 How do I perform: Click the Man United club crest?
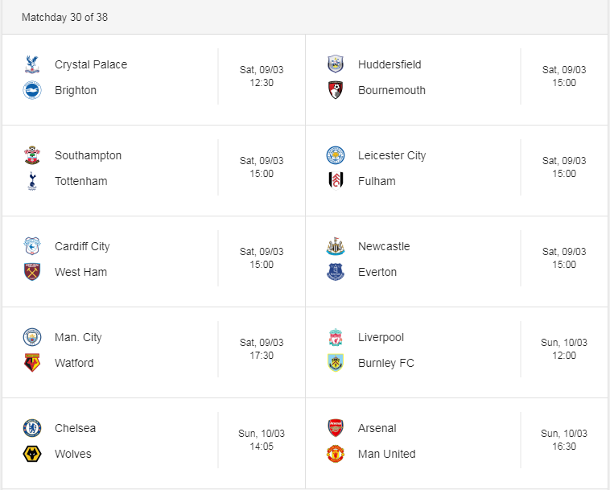tap(336, 454)
